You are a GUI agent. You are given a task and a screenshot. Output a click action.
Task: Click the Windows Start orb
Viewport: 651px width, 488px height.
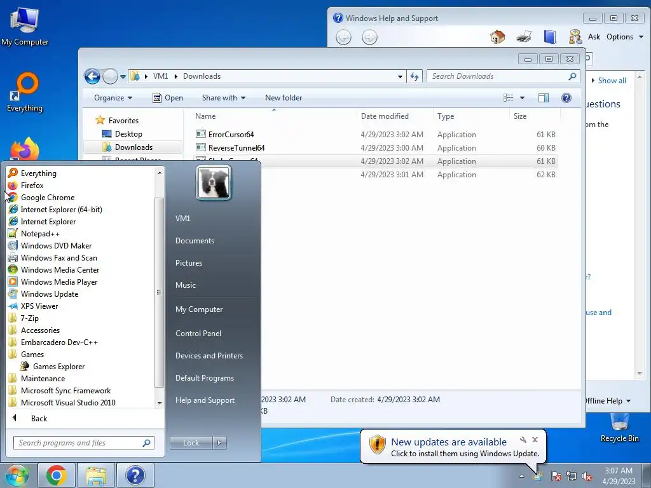(x=17, y=475)
